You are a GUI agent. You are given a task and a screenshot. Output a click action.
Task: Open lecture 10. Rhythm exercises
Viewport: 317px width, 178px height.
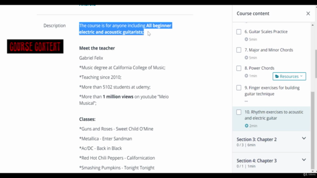click(x=274, y=115)
